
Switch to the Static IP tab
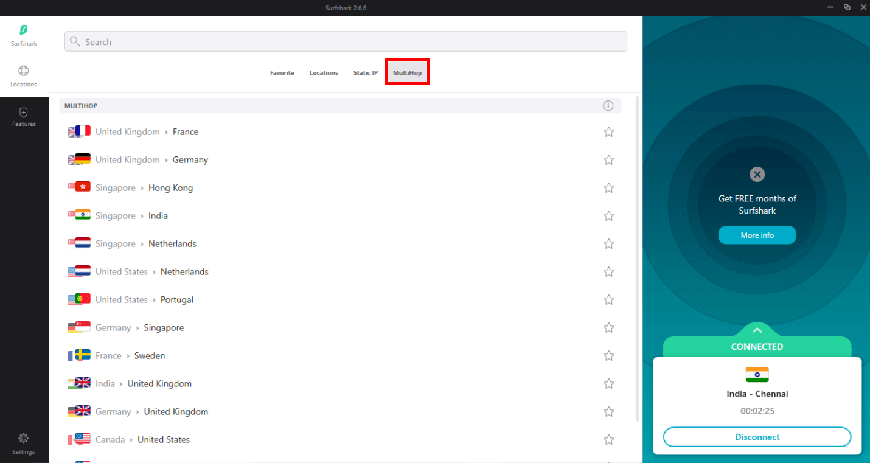pyautogui.click(x=366, y=73)
